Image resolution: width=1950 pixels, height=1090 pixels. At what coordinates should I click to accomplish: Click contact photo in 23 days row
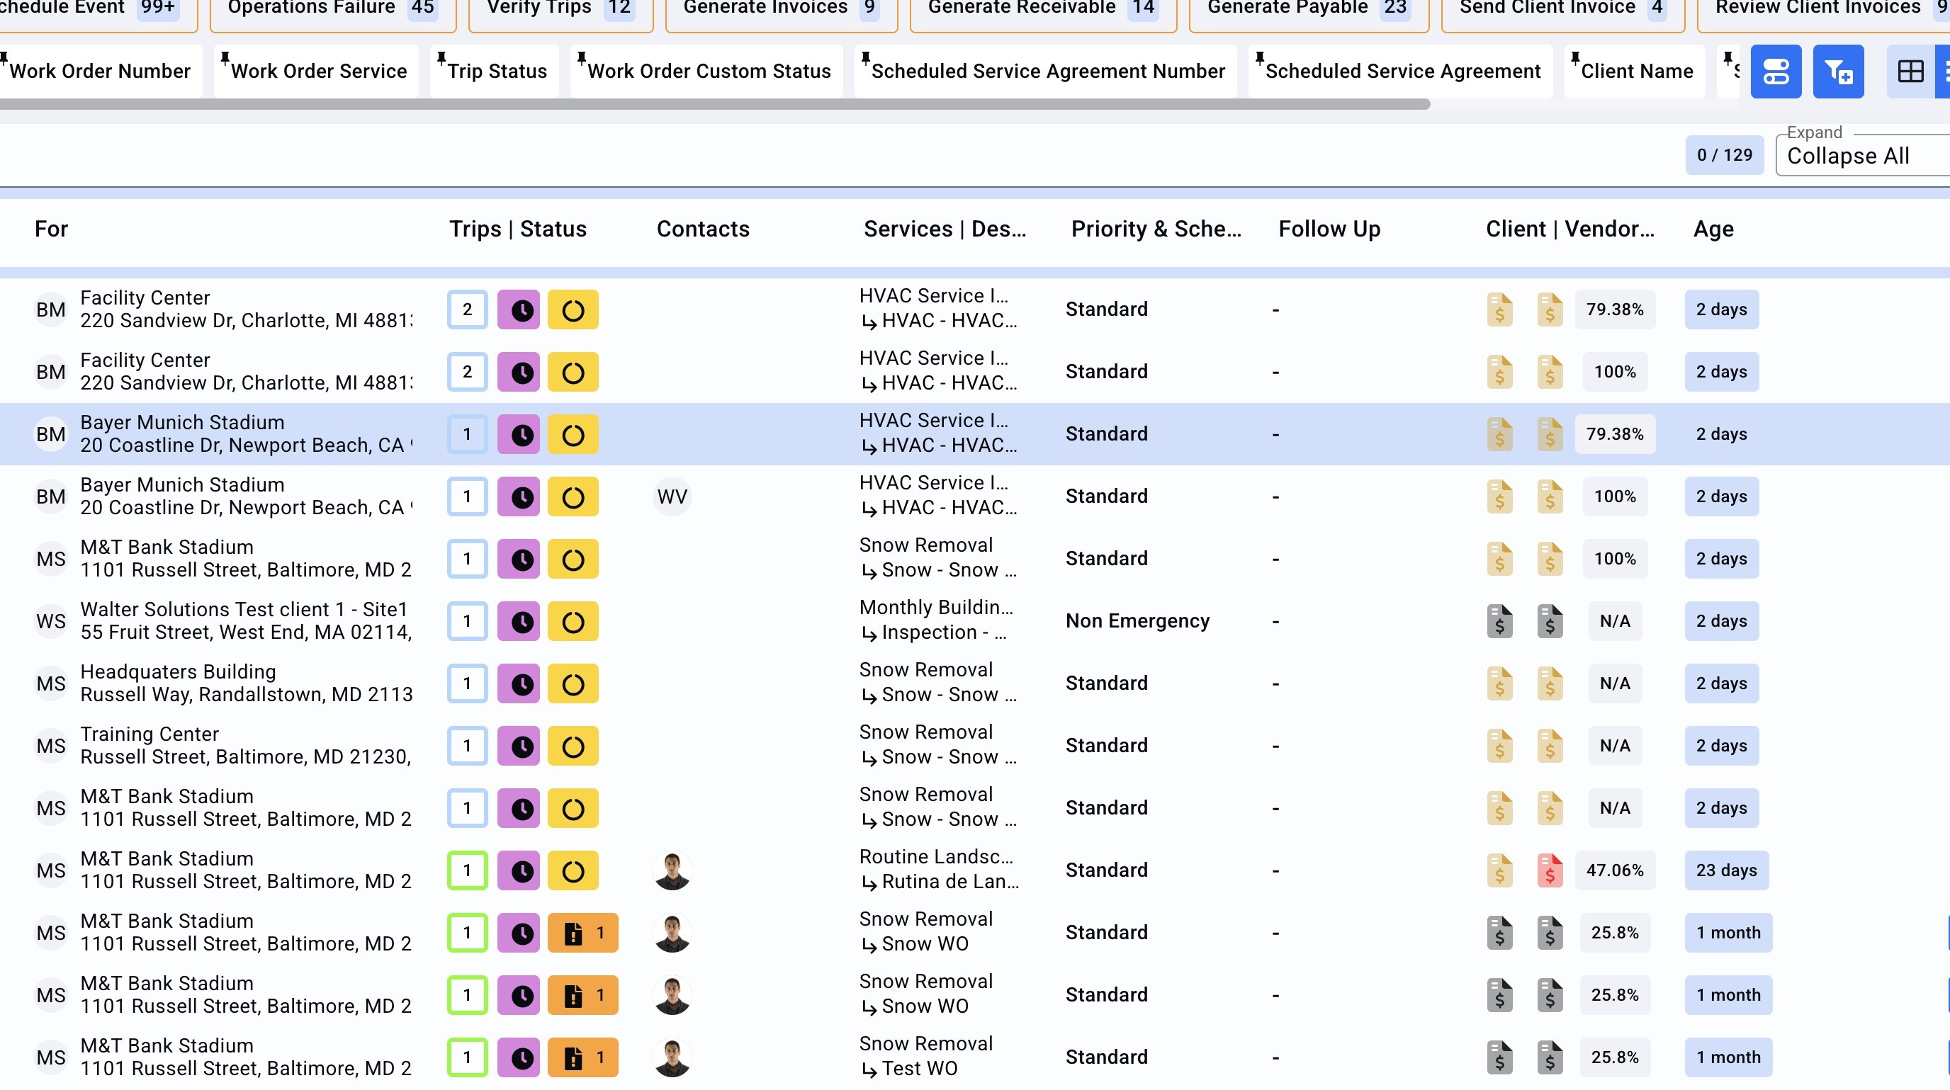[672, 870]
